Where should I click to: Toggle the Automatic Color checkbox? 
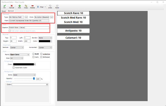(14, 68)
